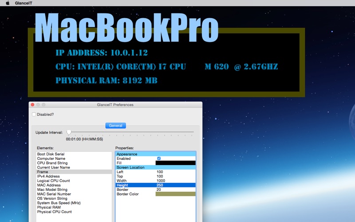Click the Update Interval slider knob
Viewport: 355px width, 222px height.
click(69, 132)
